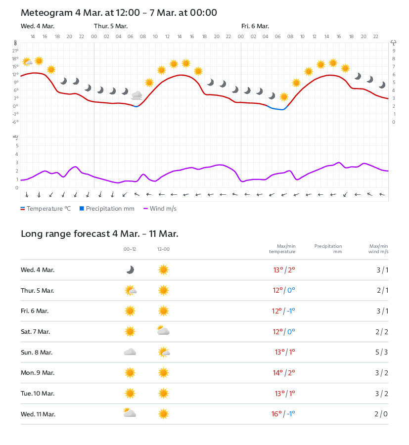Click the 00–12 icon for Thur. 5 Mar.
This screenshot has width=409, height=445.
130,291
